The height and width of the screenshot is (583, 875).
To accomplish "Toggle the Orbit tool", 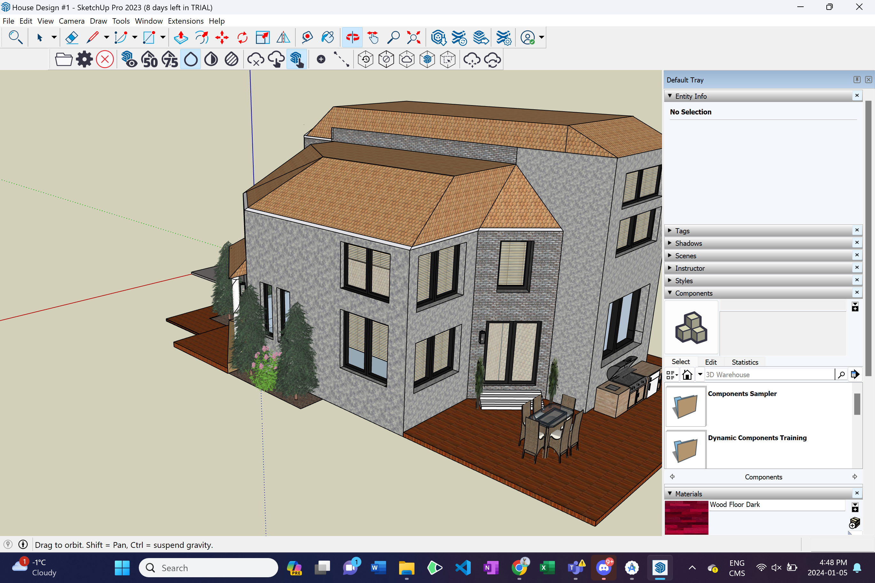I will coord(352,37).
